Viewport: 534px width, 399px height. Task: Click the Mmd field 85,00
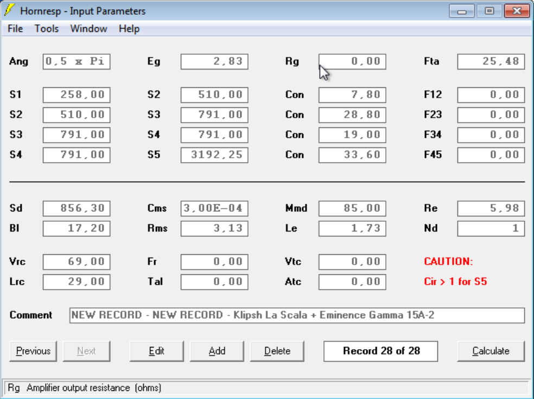point(353,208)
